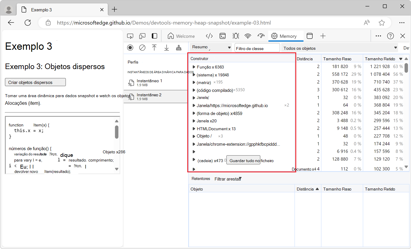The width and height of the screenshot is (411, 249).
Task: Click the Inspect element tool icon
Action: tap(130, 36)
